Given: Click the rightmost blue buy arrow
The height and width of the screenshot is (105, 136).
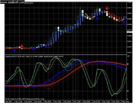Looking at the screenshot, I should tap(124, 22).
